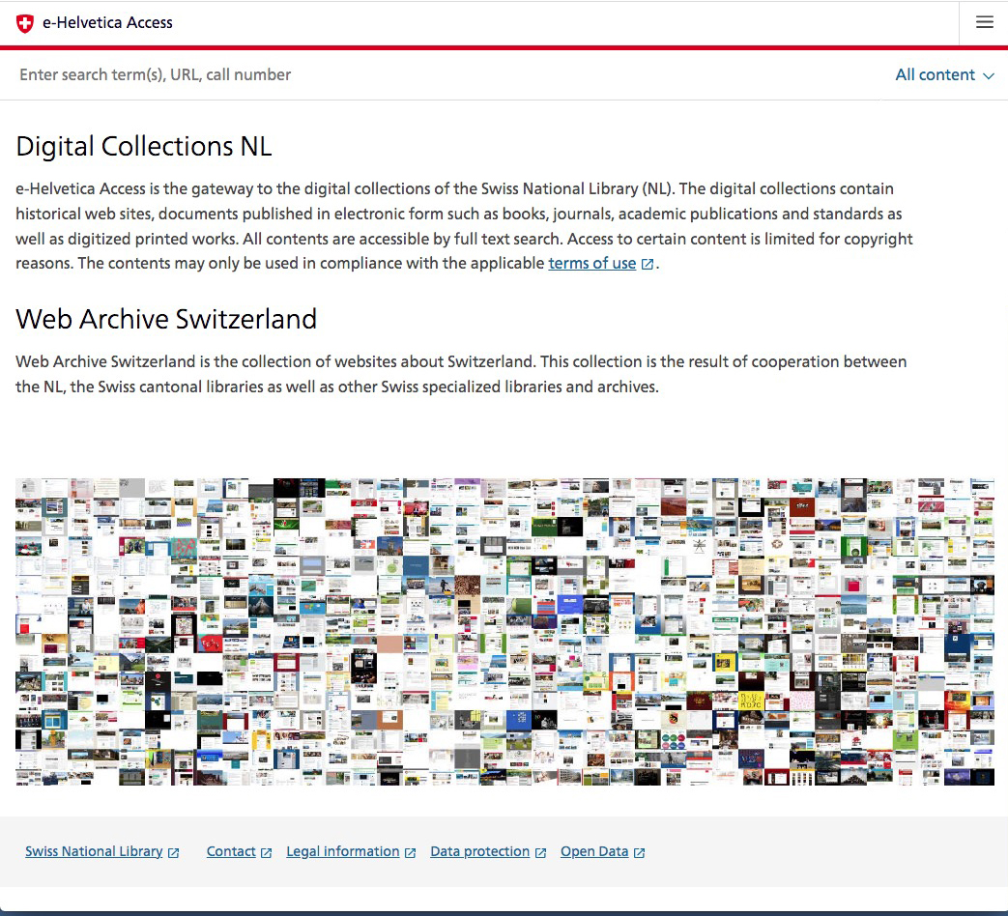Click external-link icon beside Contact
The image size is (1008, 916).
click(266, 852)
